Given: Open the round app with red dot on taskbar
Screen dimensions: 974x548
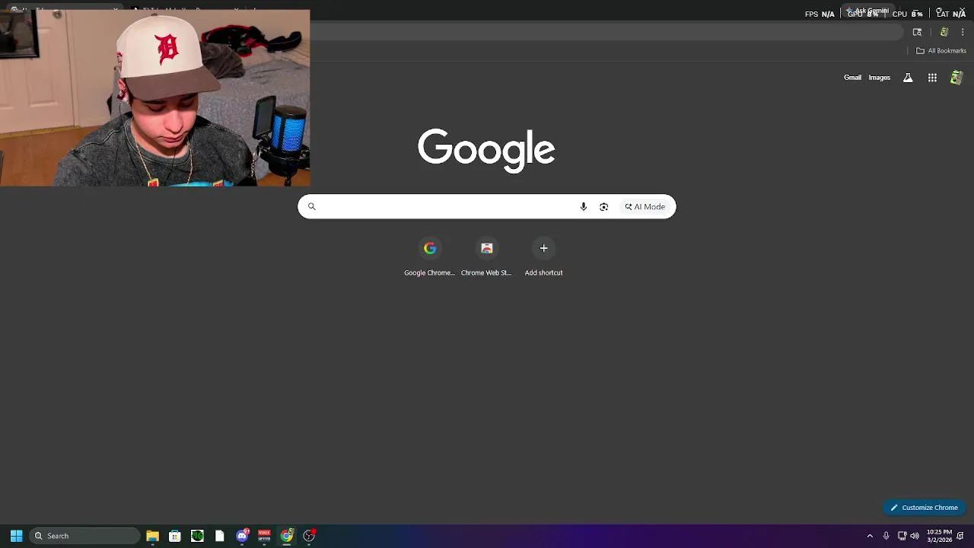Looking at the screenshot, I should tap(309, 536).
